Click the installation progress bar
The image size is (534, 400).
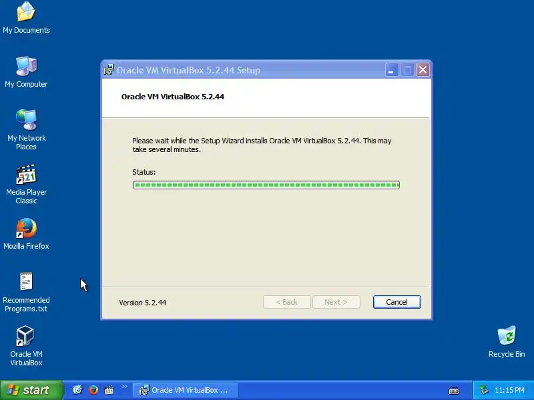tap(266, 185)
